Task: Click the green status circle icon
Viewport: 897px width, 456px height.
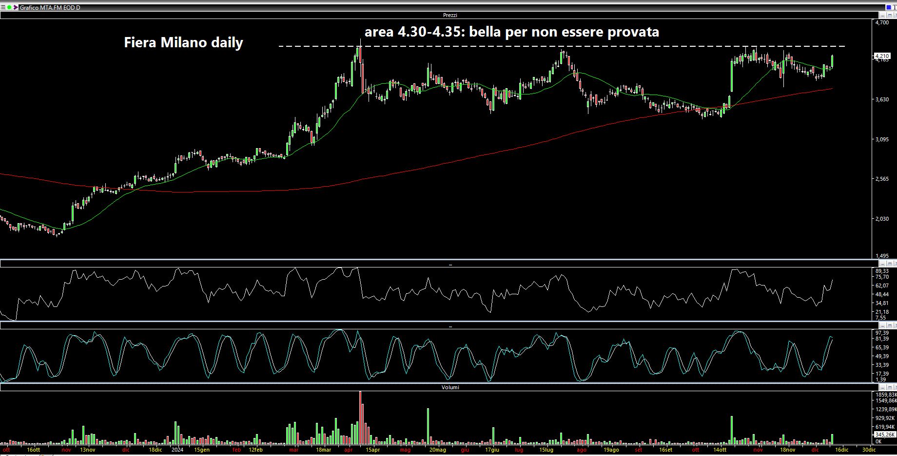Action: [x=9, y=7]
